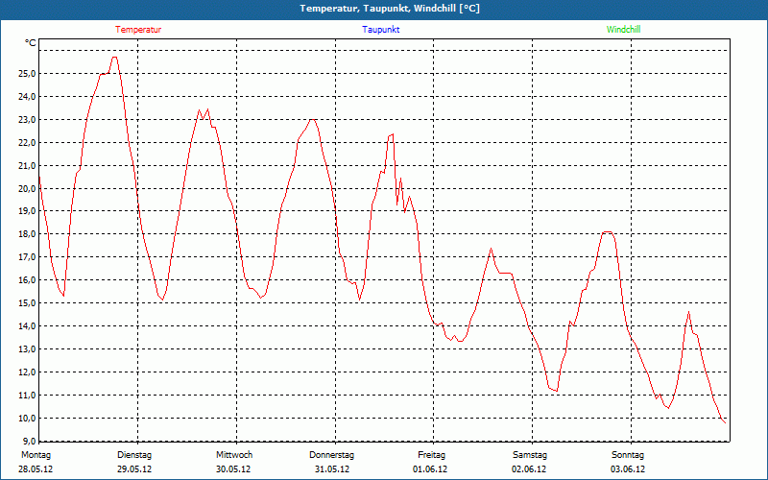
Task: Click the 15,0 y-axis value
Action: [27, 303]
